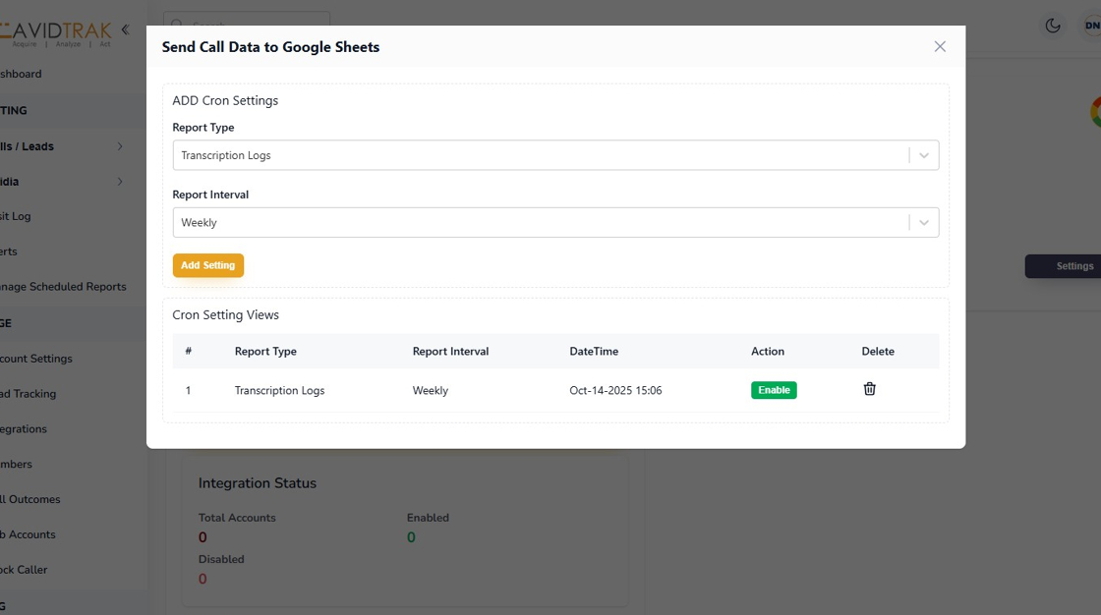Open Call Outcomes sidebar item
The image size is (1101, 615).
[31, 499]
